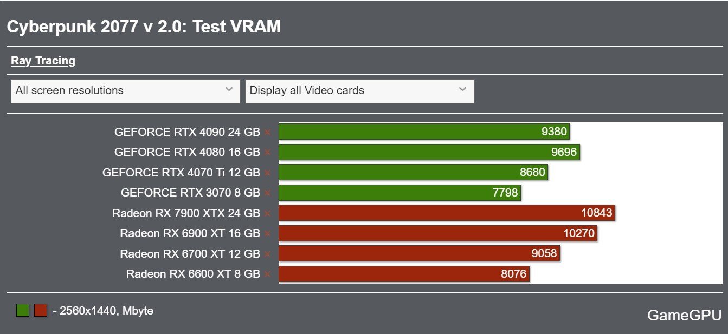The height and width of the screenshot is (334, 728).
Task: Remove Radeon RX 6900 XT 16 GB with its x icon
Action: [x=268, y=234]
